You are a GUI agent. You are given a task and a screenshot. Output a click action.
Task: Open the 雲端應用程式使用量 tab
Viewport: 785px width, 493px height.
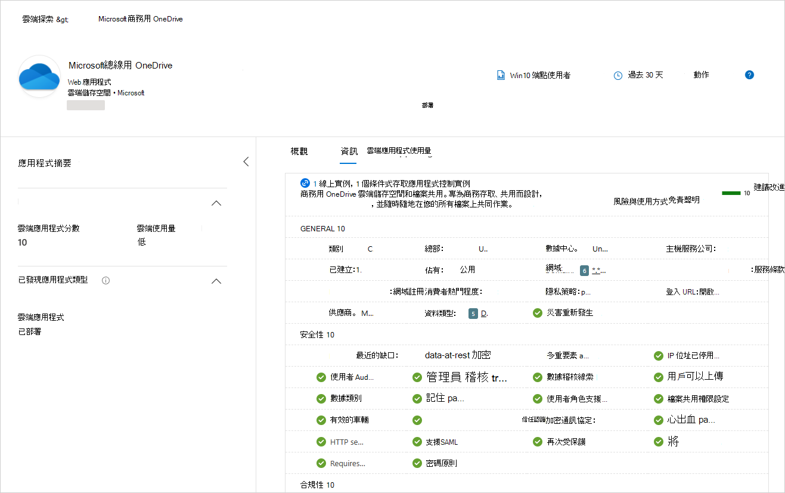click(399, 151)
